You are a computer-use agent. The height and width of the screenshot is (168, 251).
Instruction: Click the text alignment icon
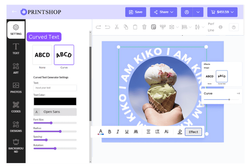[x=148, y=132]
